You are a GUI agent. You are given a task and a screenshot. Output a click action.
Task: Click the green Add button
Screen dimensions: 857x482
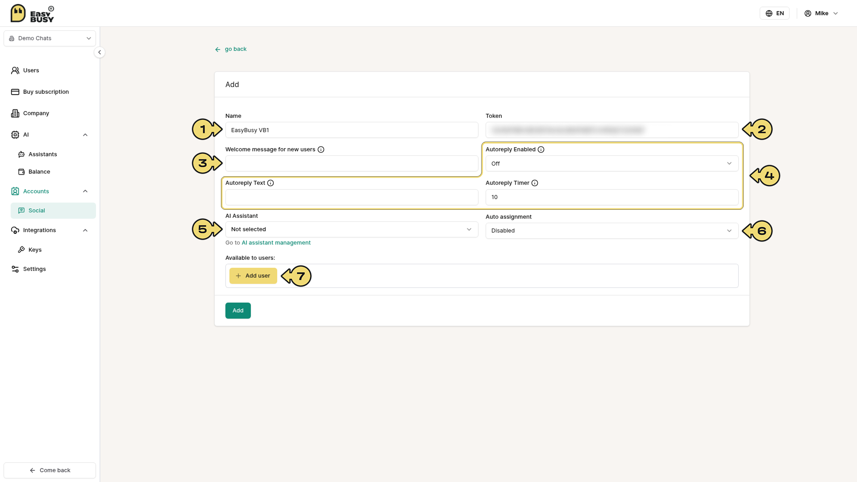coord(238,311)
